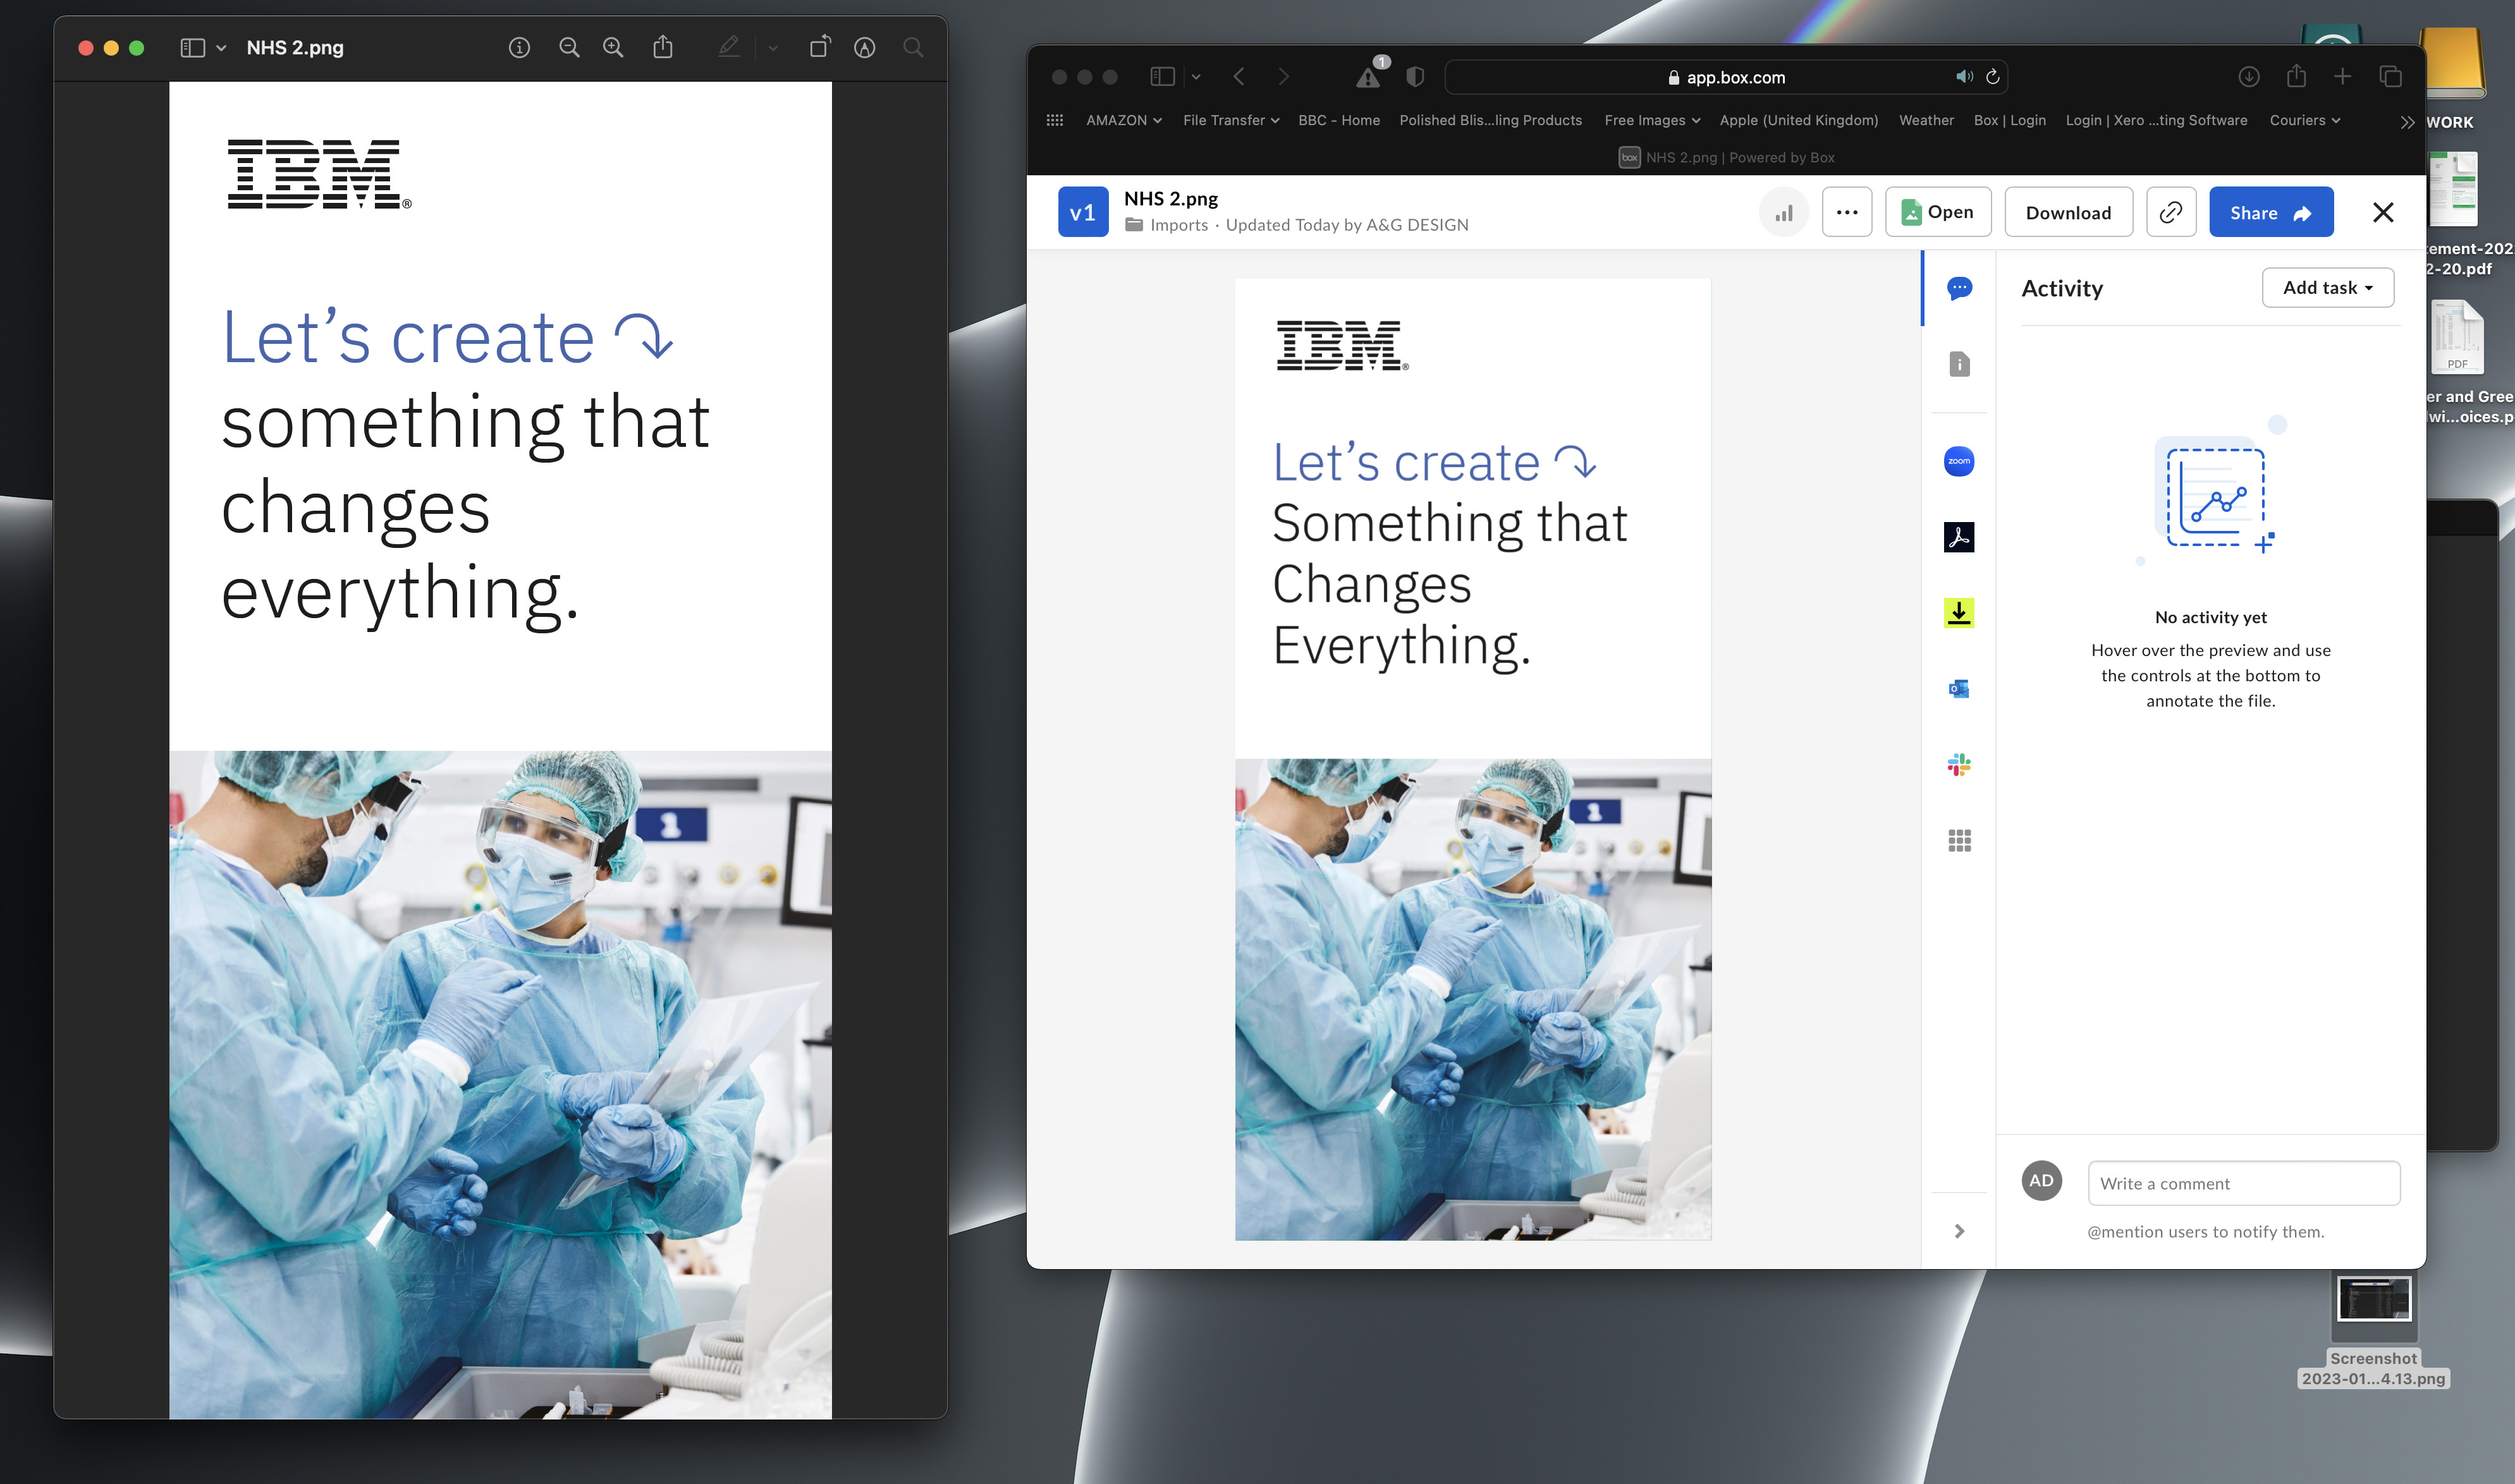Open Imports folder breadcrumb
Viewport: 2515px width, 1484px height.
(x=1168, y=225)
